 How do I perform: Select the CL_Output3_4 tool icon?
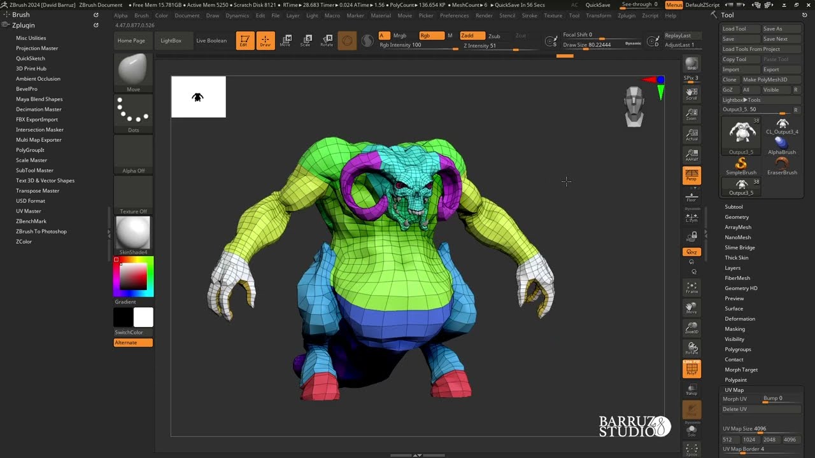[782, 126]
